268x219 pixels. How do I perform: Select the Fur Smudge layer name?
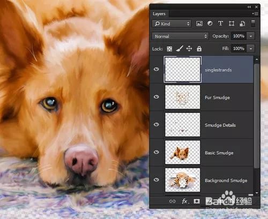[x=217, y=97]
